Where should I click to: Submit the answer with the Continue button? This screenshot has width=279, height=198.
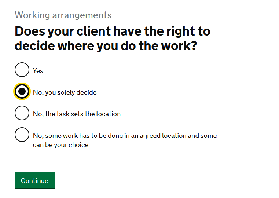(x=34, y=180)
